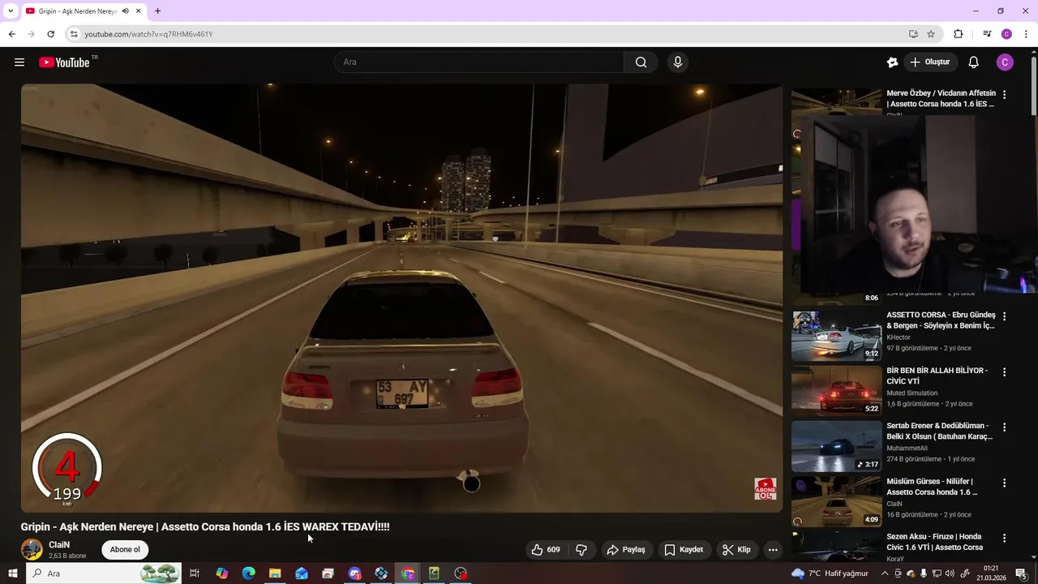Open Sertab Erener video thumbnail
The width and height of the screenshot is (1038, 584).
pos(837,446)
